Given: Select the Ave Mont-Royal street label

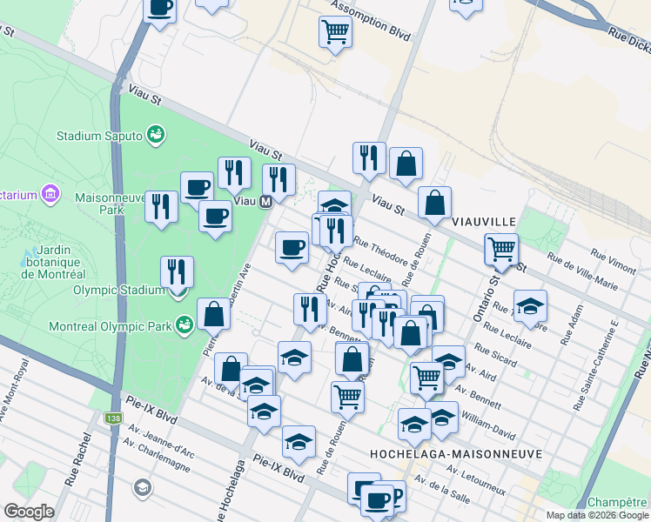Looking at the screenshot, I should click(16, 389).
